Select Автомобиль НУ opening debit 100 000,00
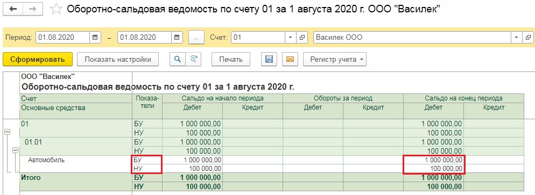 [193, 169]
